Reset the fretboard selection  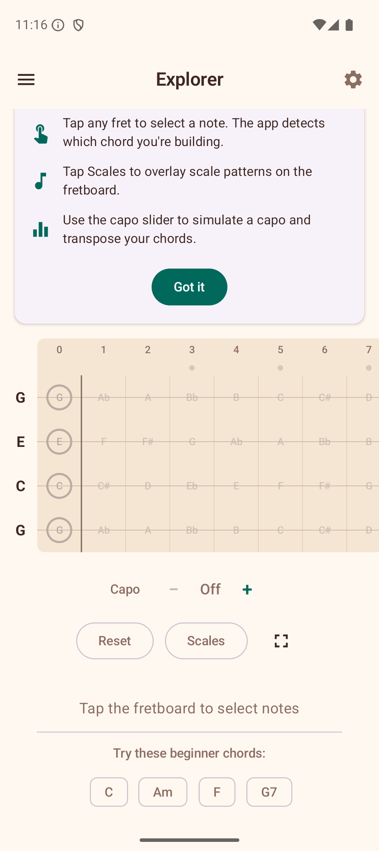(115, 641)
